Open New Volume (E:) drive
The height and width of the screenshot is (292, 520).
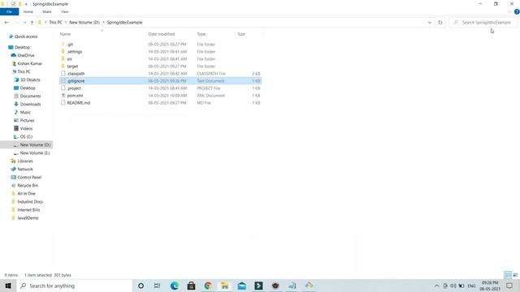tap(35, 153)
